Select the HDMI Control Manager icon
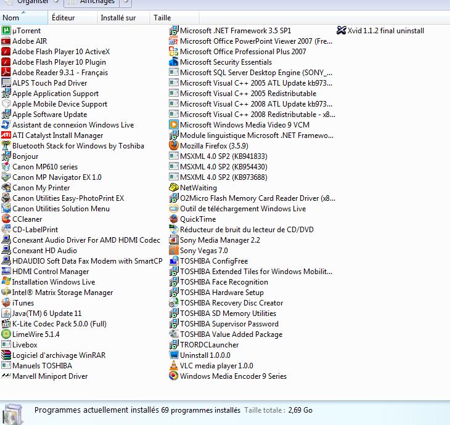This screenshot has width=450, height=425. click(6, 271)
